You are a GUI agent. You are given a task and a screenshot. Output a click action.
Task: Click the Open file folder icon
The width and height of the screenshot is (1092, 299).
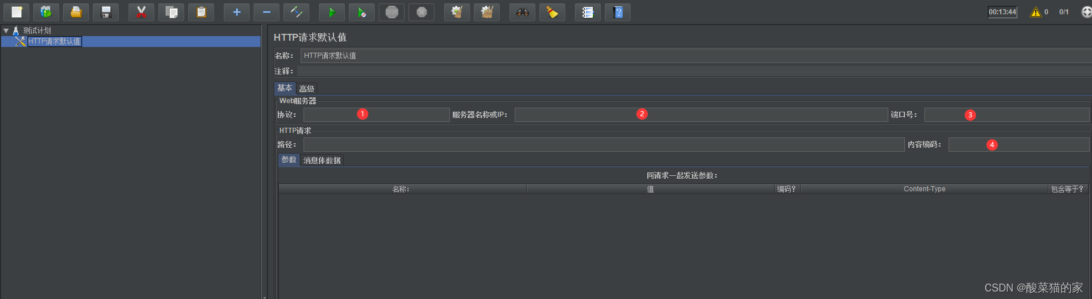pyautogui.click(x=76, y=12)
